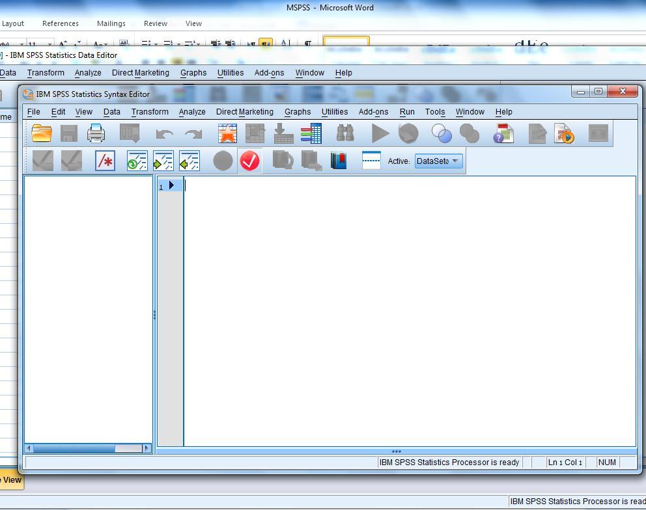This screenshot has width=646, height=510.
Task: Open Syntax Editor's Help menu
Action: [503, 111]
